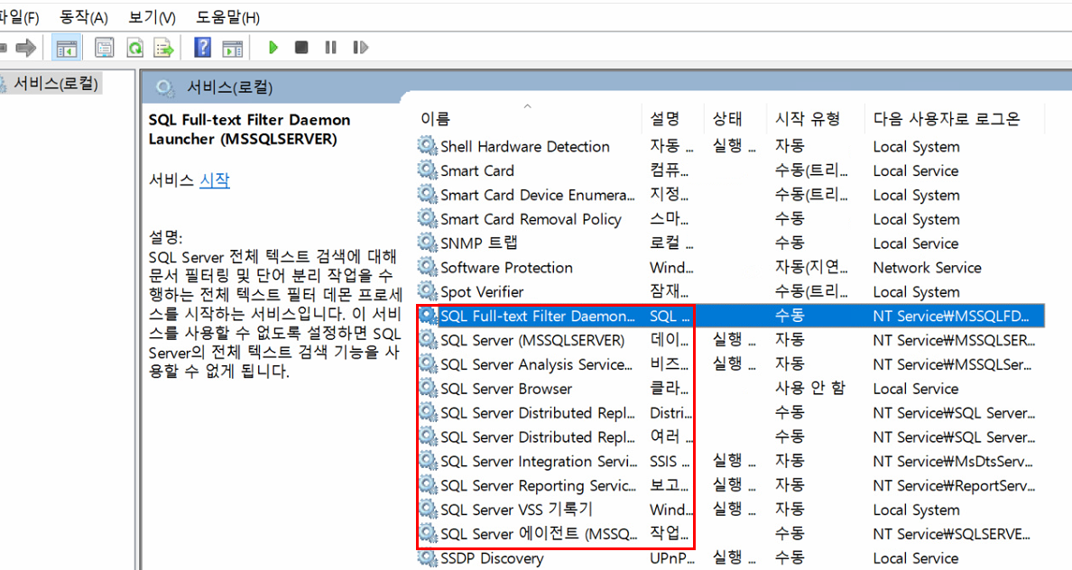Click SQL Server 에이전트 gear icon
The image size is (1072, 570).
click(428, 534)
